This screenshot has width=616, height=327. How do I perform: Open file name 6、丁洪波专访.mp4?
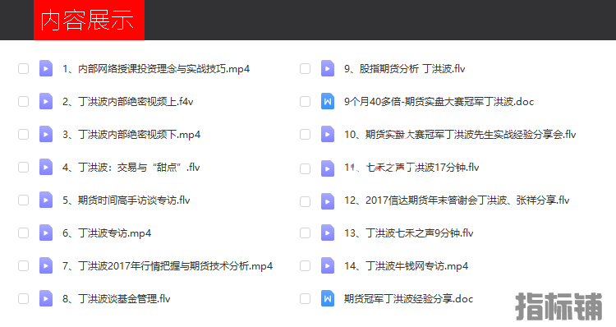tap(107, 233)
